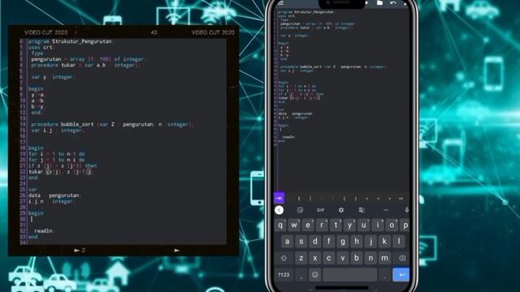Tap the j key on the keyboard
Viewport: 520px width, 292px height.
(x=370, y=242)
